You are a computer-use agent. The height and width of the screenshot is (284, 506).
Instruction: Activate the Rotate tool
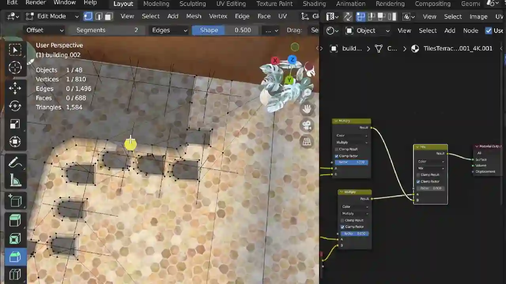tap(15, 106)
